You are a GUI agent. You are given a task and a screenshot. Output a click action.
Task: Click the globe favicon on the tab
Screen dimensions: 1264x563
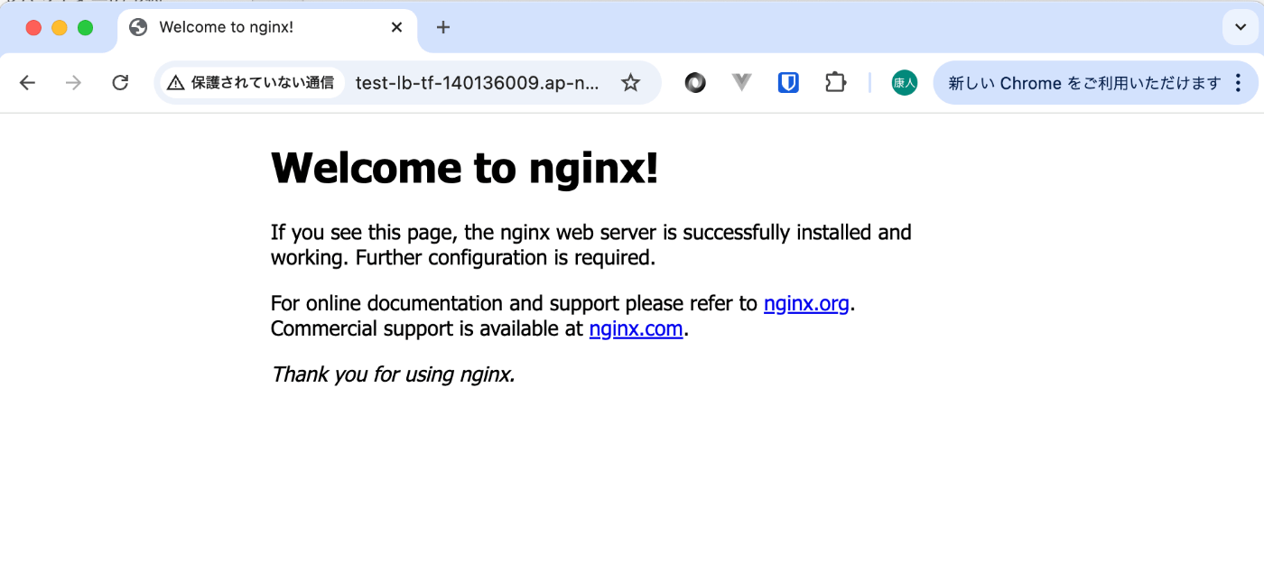[x=138, y=27]
